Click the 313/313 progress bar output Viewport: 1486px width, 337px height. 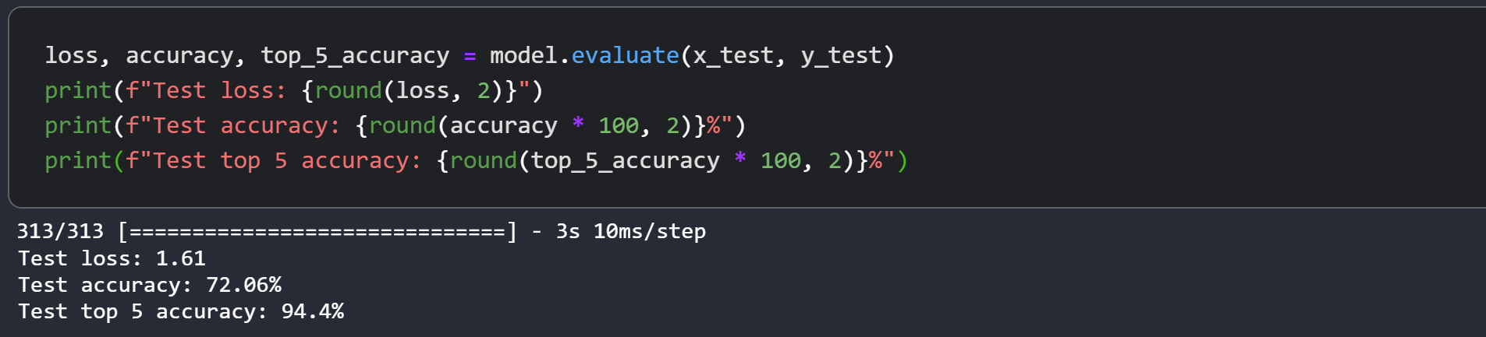tap(266, 231)
